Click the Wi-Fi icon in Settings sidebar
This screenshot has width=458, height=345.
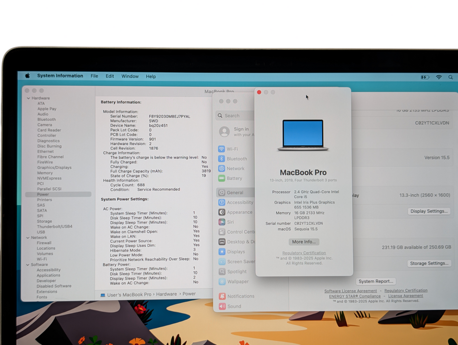click(222, 149)
